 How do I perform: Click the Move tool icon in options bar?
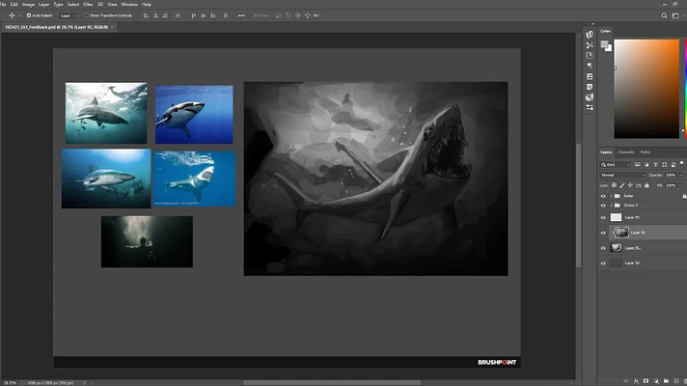point(12,15)
